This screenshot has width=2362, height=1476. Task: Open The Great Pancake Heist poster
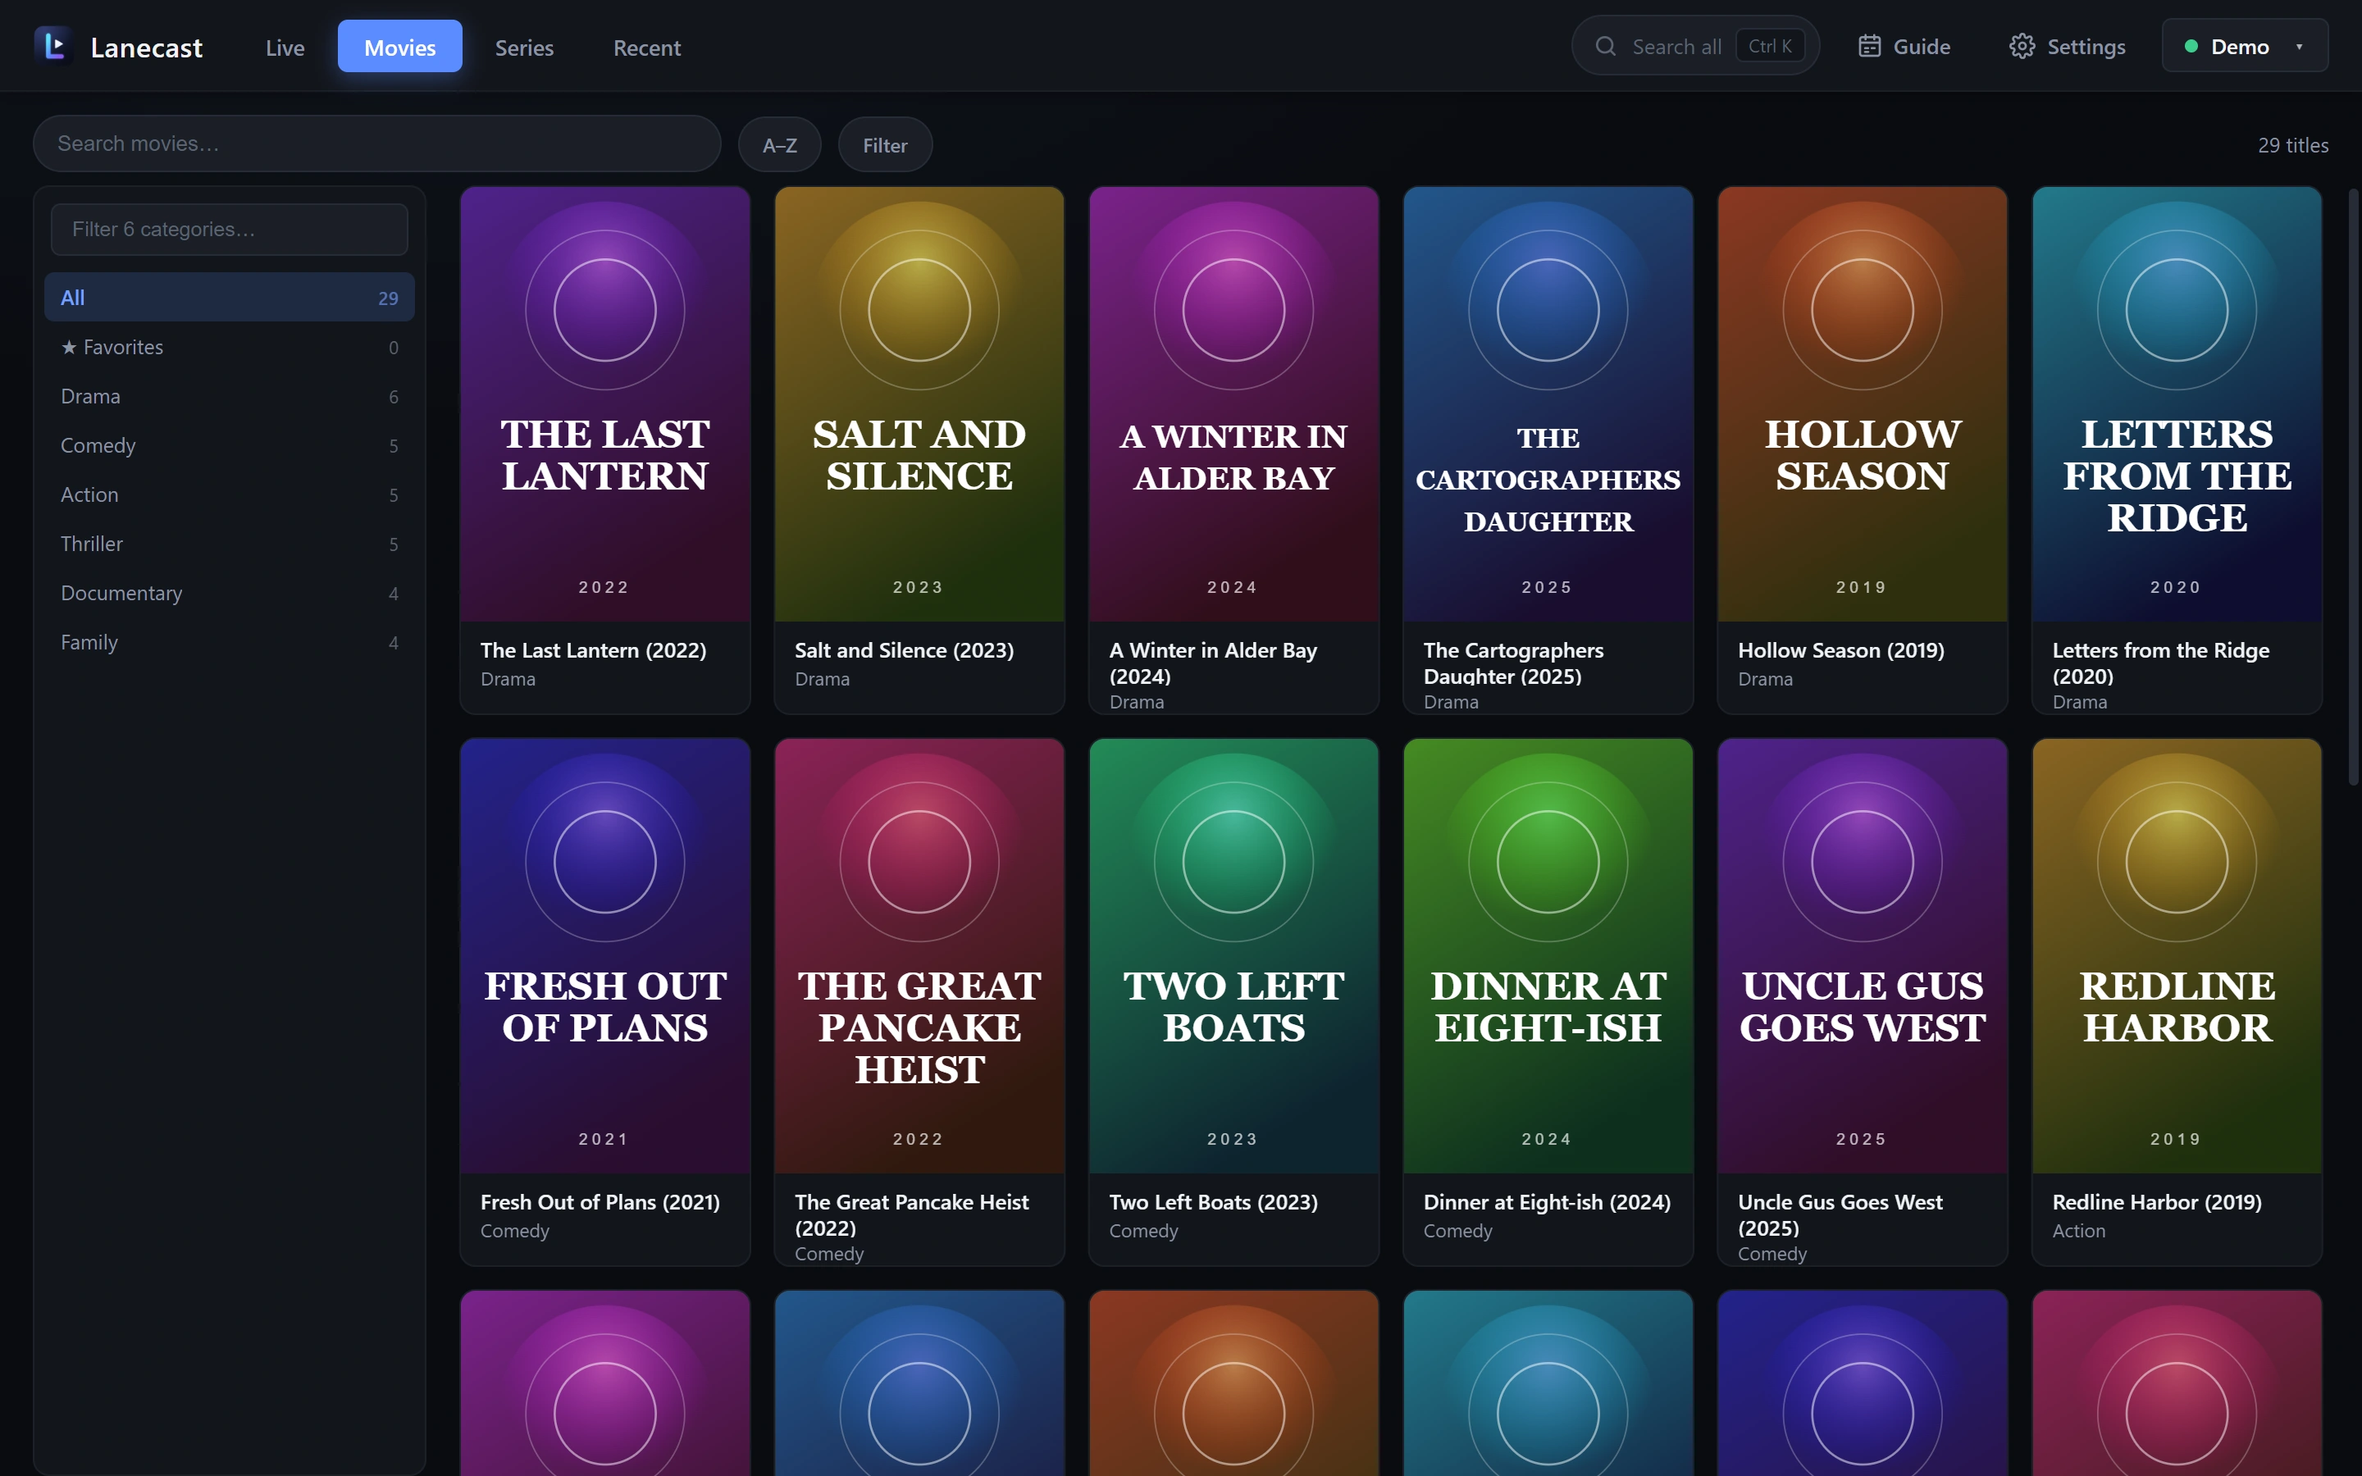(919, 955)
